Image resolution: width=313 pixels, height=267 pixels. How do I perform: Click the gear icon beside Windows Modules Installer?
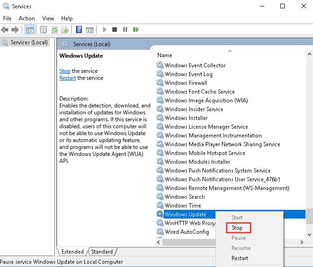point(160,161)
